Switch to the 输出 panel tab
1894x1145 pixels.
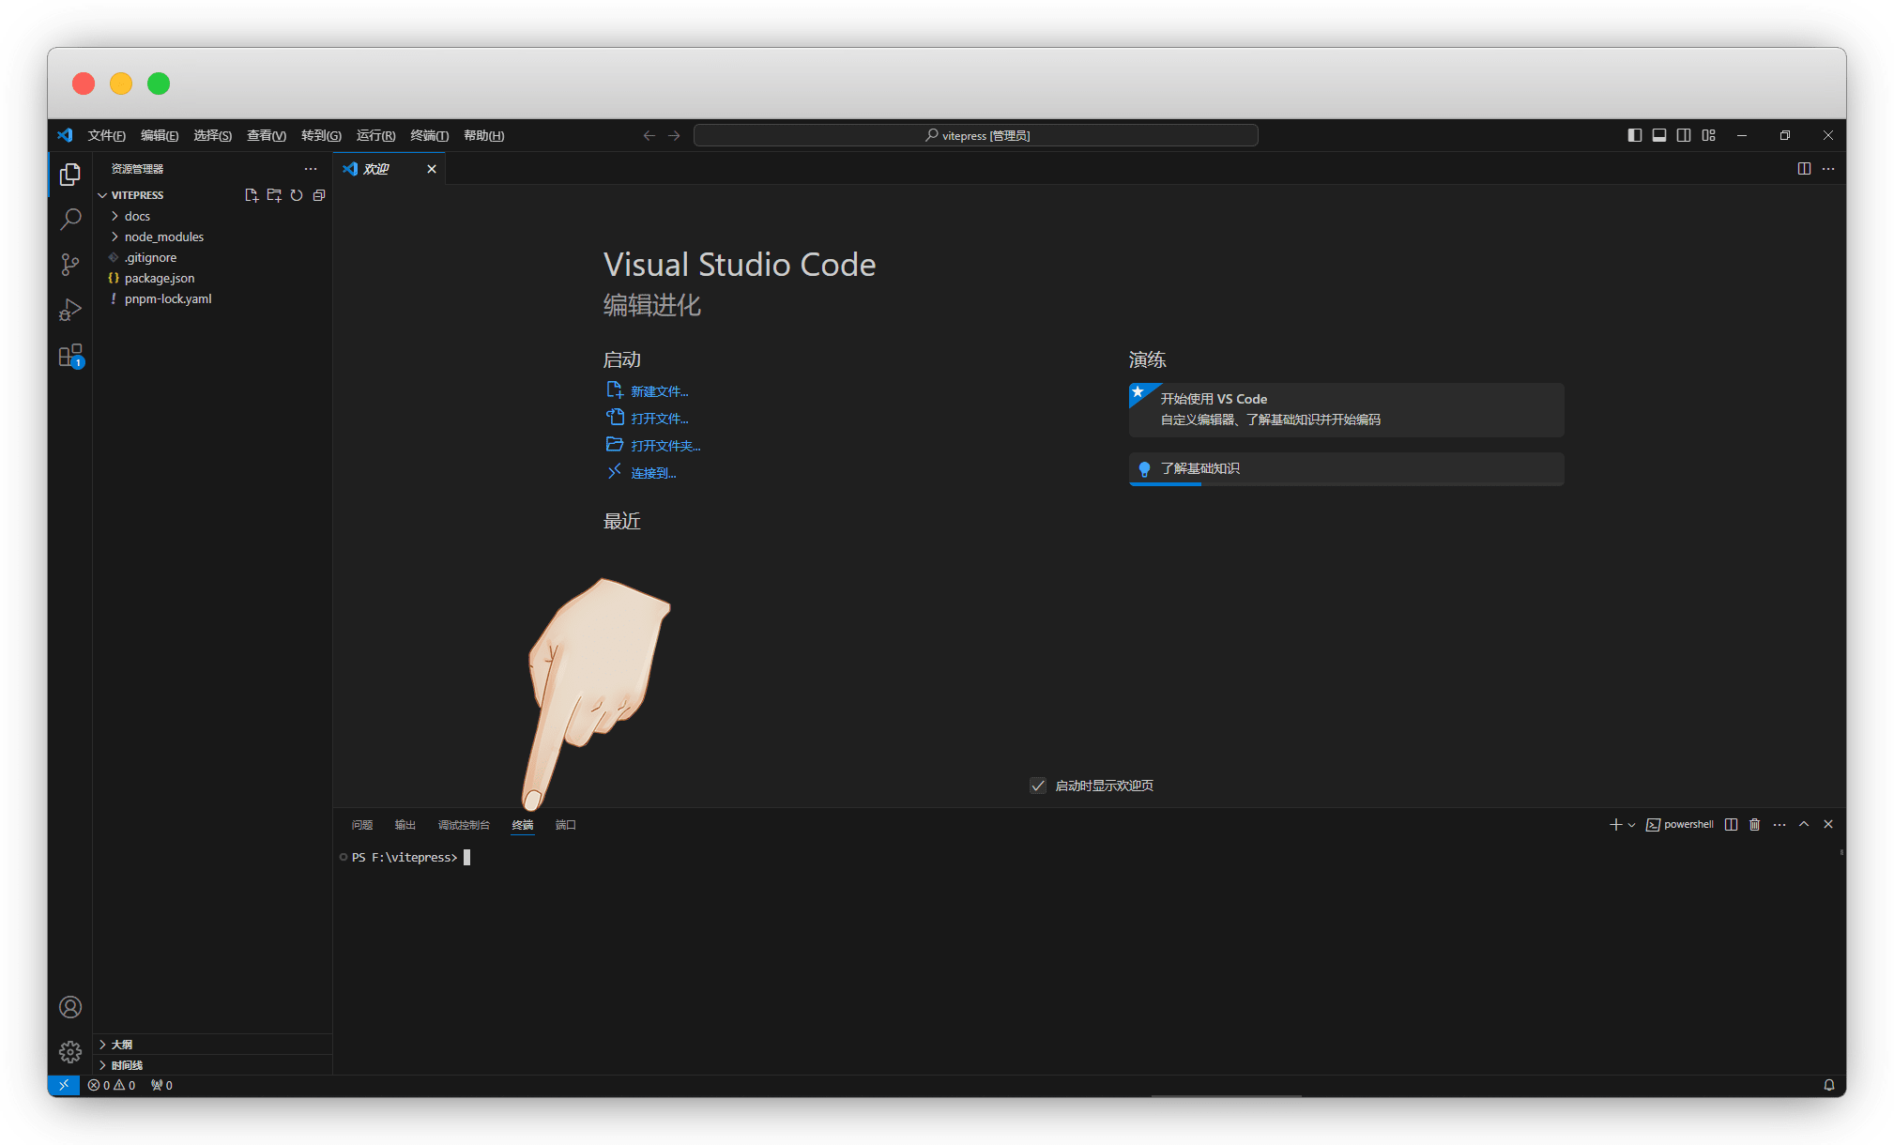coord(405,825)
